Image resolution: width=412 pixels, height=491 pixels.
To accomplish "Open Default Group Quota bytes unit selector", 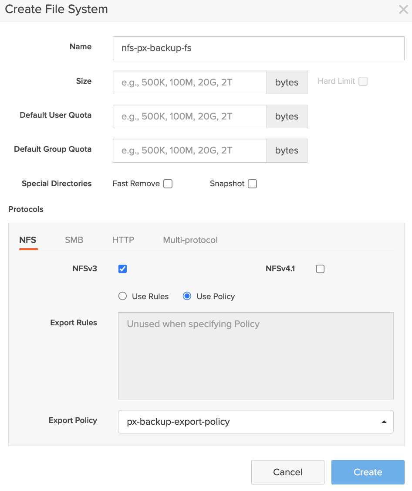I will (287, 150).
